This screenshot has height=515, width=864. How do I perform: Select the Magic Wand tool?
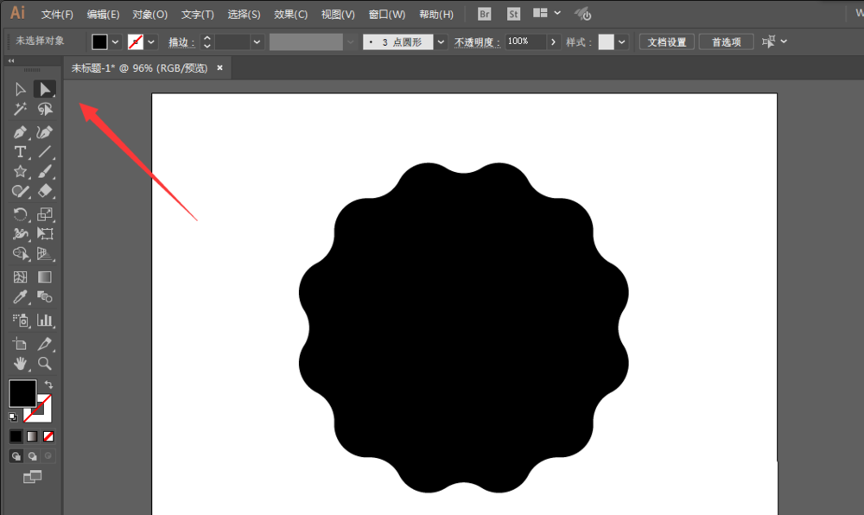20,109
